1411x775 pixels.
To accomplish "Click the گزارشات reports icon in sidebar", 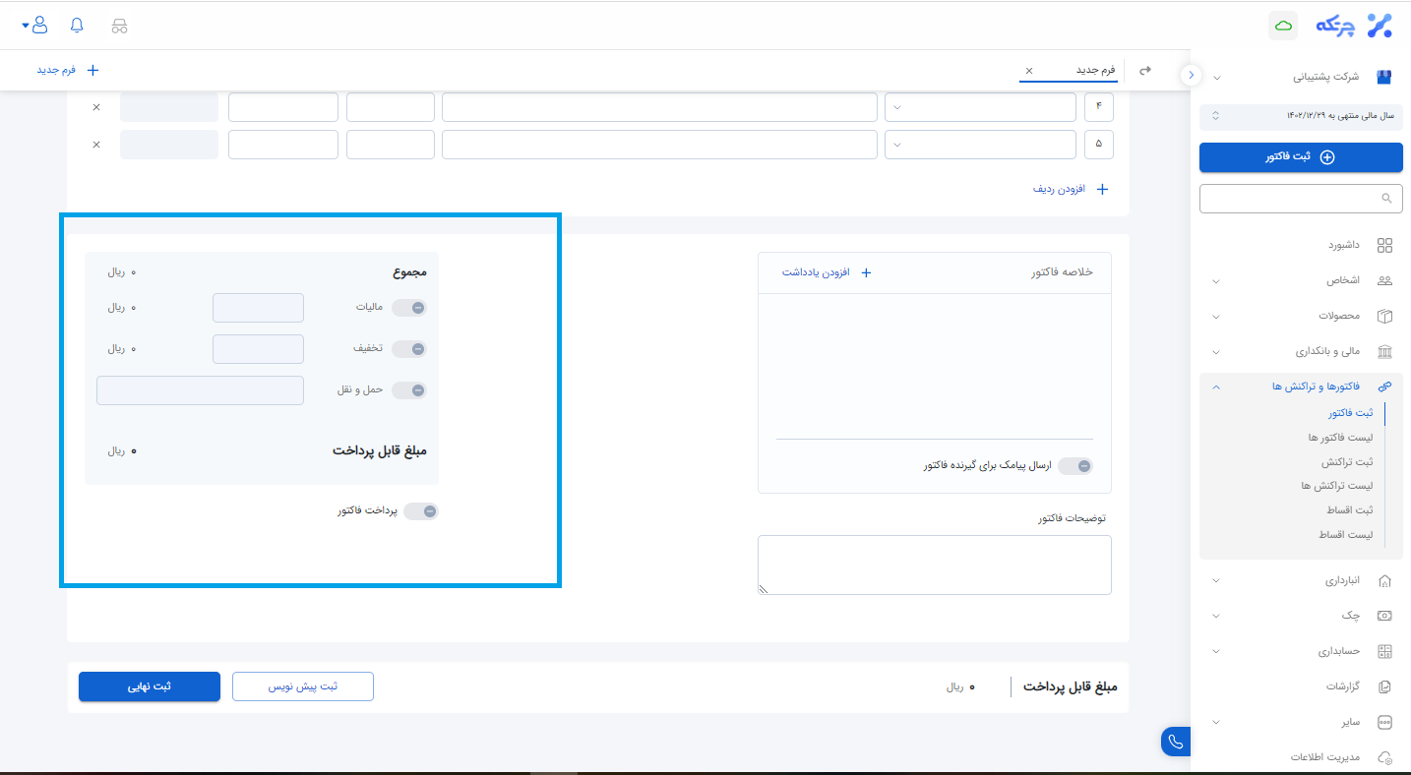I will coord(1384,686).
